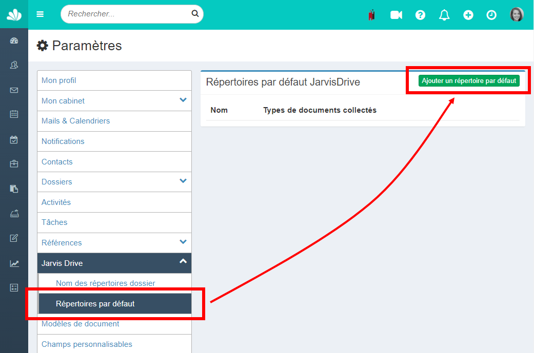Open the dashboard gauge sidebar icon

pos(14,41)
